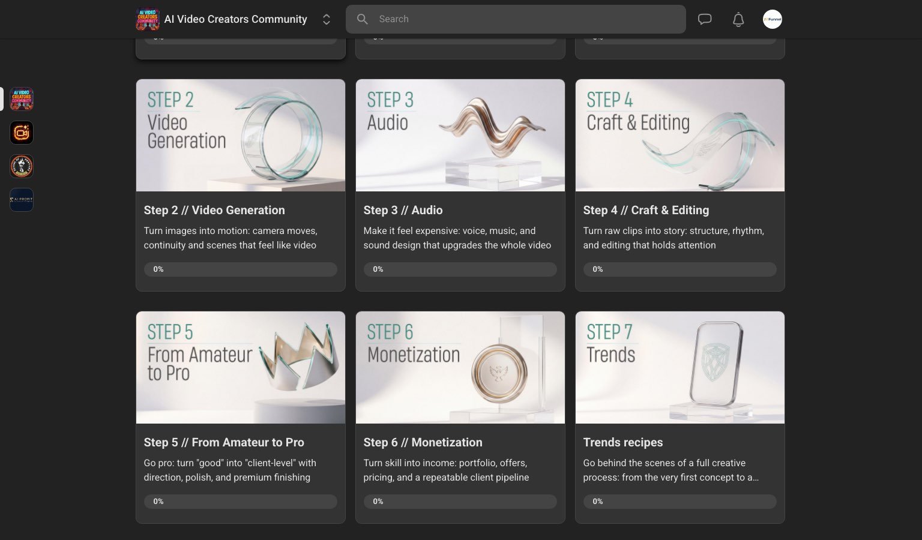
Task: Open the AI Profit community icon
Action: click(21, 199)
